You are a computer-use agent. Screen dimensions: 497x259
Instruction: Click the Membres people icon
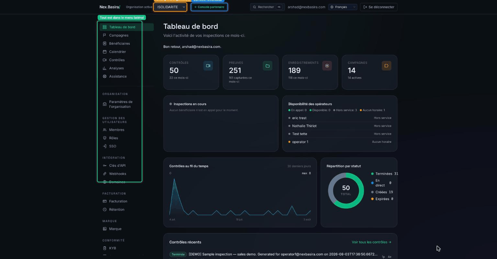[105, 130]
